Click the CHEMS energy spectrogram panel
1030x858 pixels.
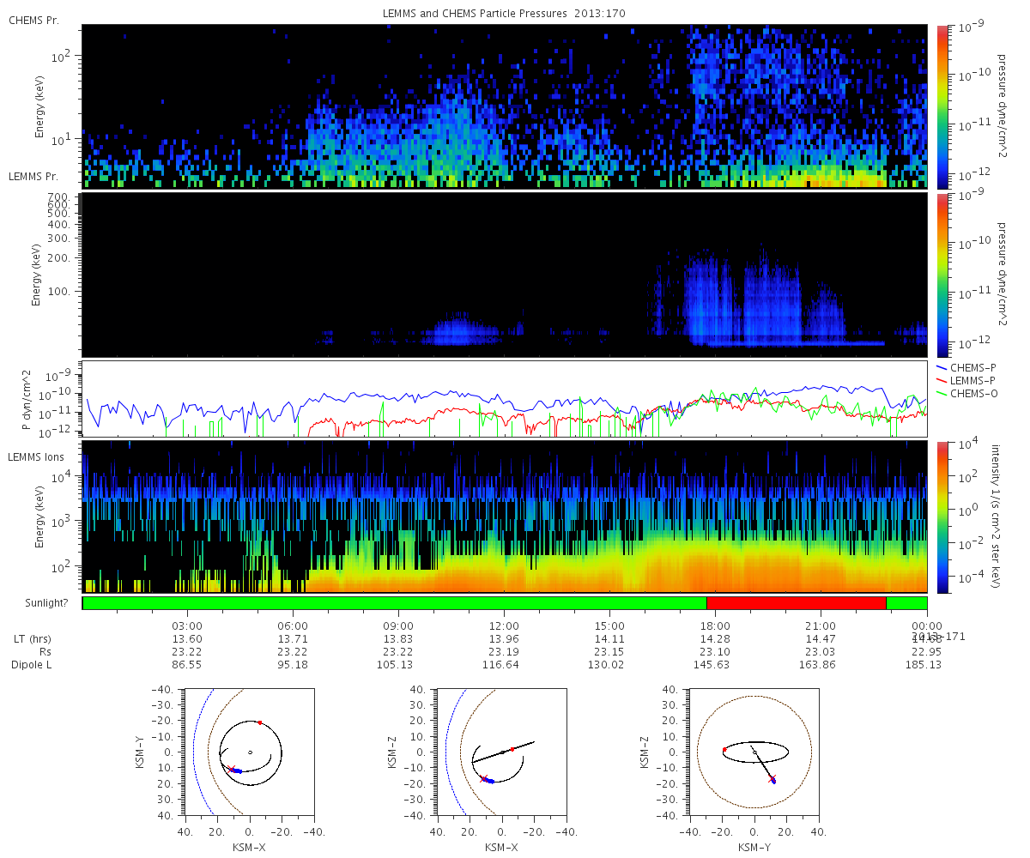pos(505,106)
